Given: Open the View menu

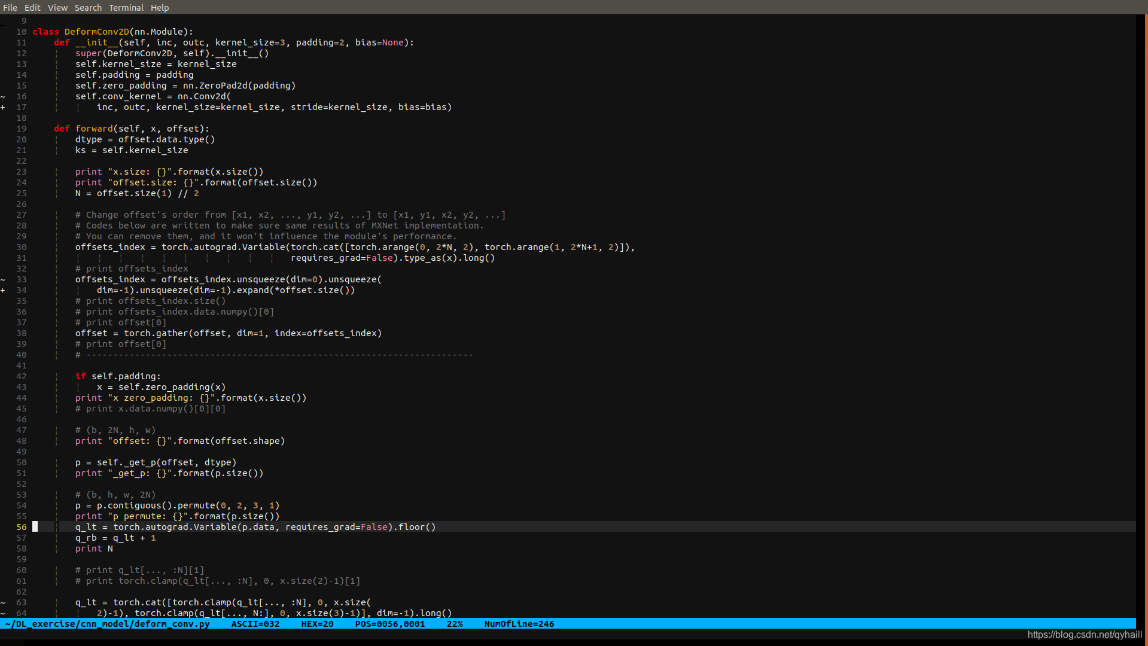Looking at the screenshot, I should [57, 7].
